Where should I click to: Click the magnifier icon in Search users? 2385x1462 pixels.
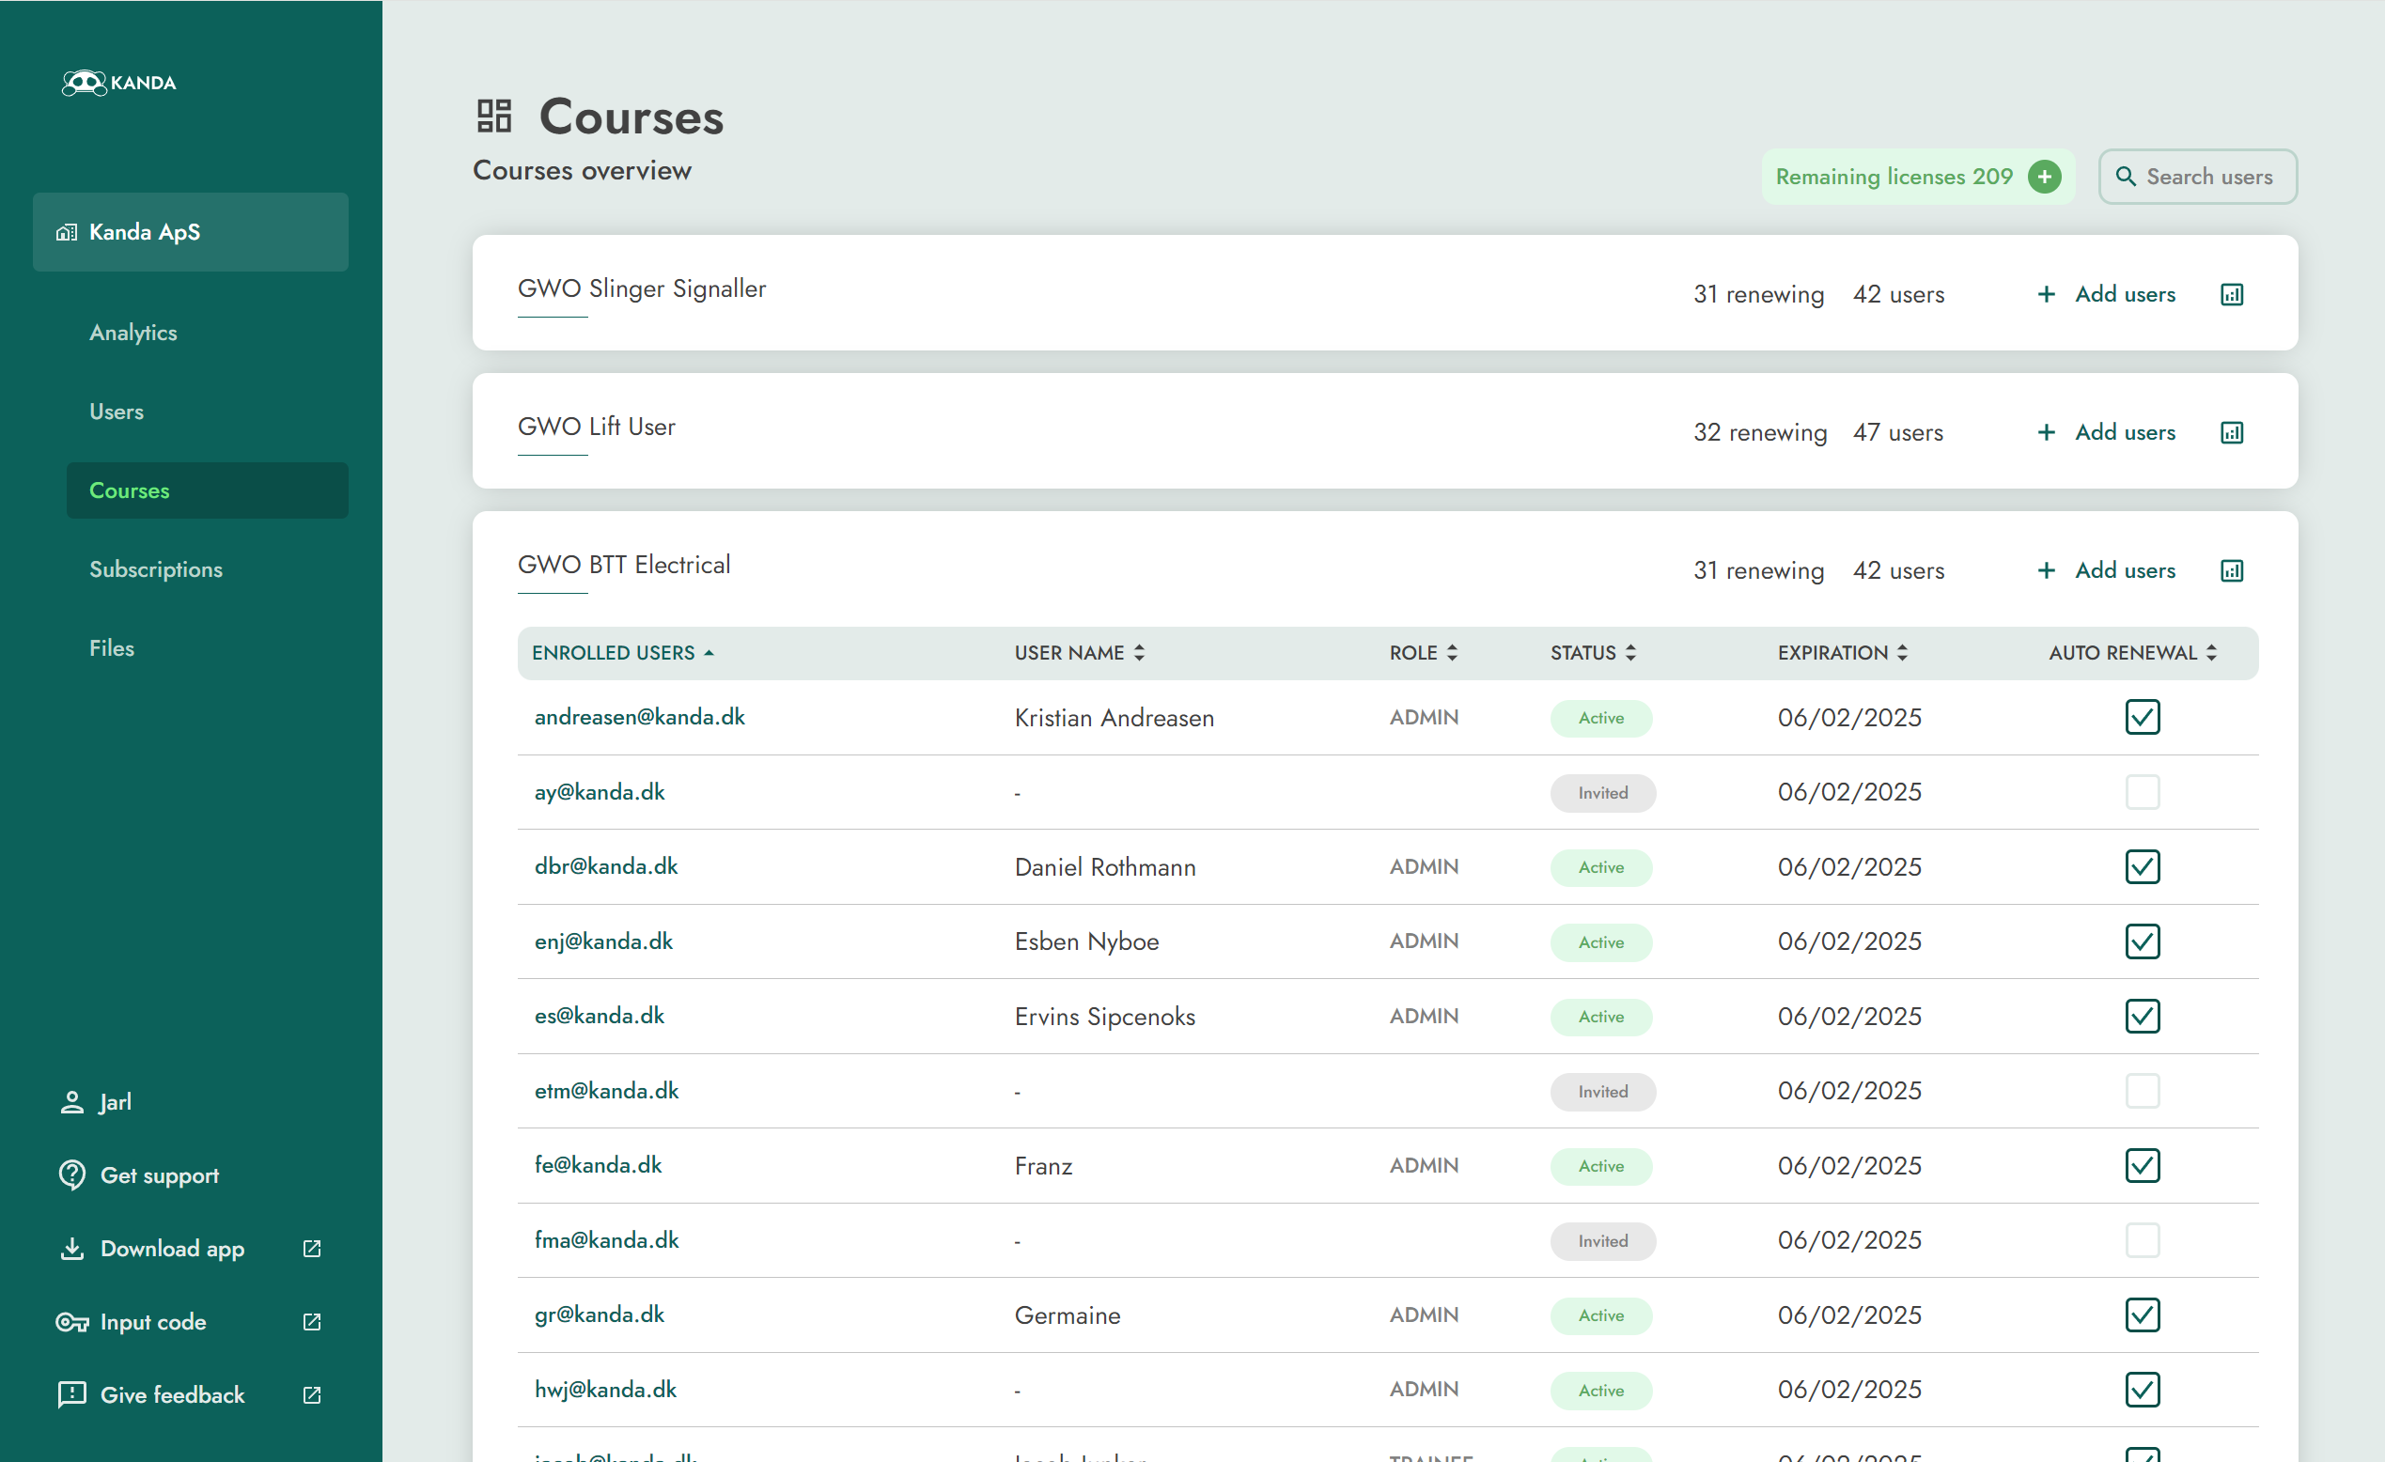click(2125, 177)
